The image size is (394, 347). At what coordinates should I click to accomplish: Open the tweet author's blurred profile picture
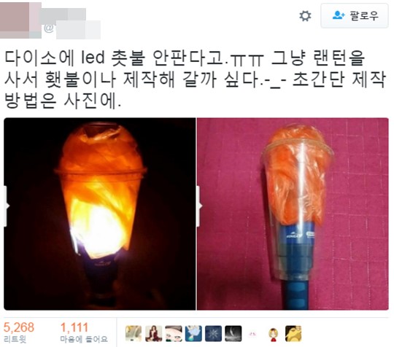click(20, 20)
